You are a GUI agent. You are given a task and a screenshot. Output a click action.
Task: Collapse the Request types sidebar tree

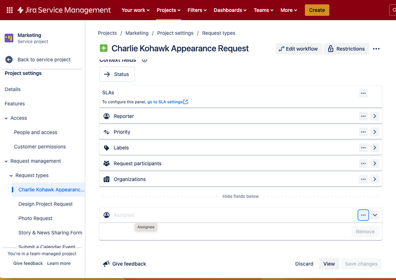[x=11, y=176]
